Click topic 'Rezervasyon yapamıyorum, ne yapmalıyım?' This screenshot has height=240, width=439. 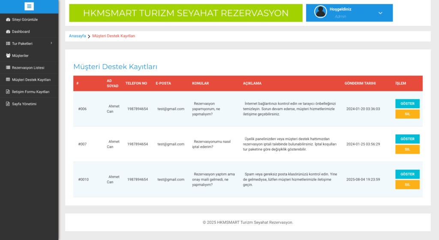pos(206,109)
